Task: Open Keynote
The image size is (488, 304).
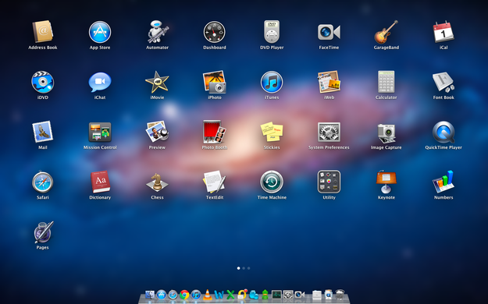Action: (x=386, y=182)
